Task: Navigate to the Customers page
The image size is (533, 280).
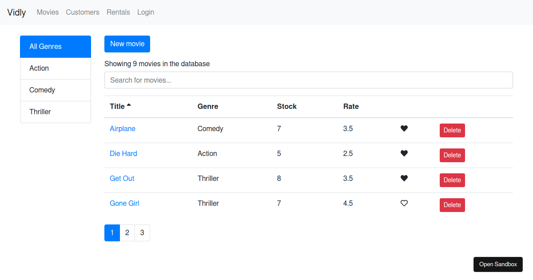Action: (x=83, y=12)
